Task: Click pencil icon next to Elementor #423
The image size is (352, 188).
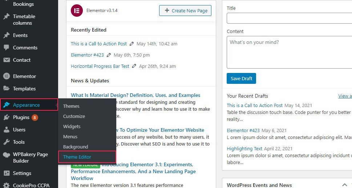Action: click(x=109, y=55)
